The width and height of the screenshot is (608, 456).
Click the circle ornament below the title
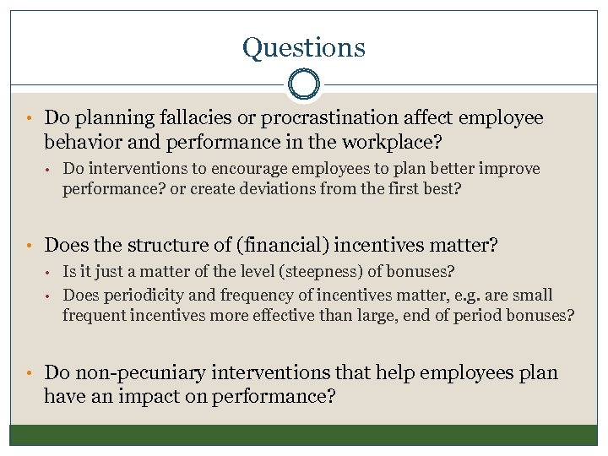(304, 84)
